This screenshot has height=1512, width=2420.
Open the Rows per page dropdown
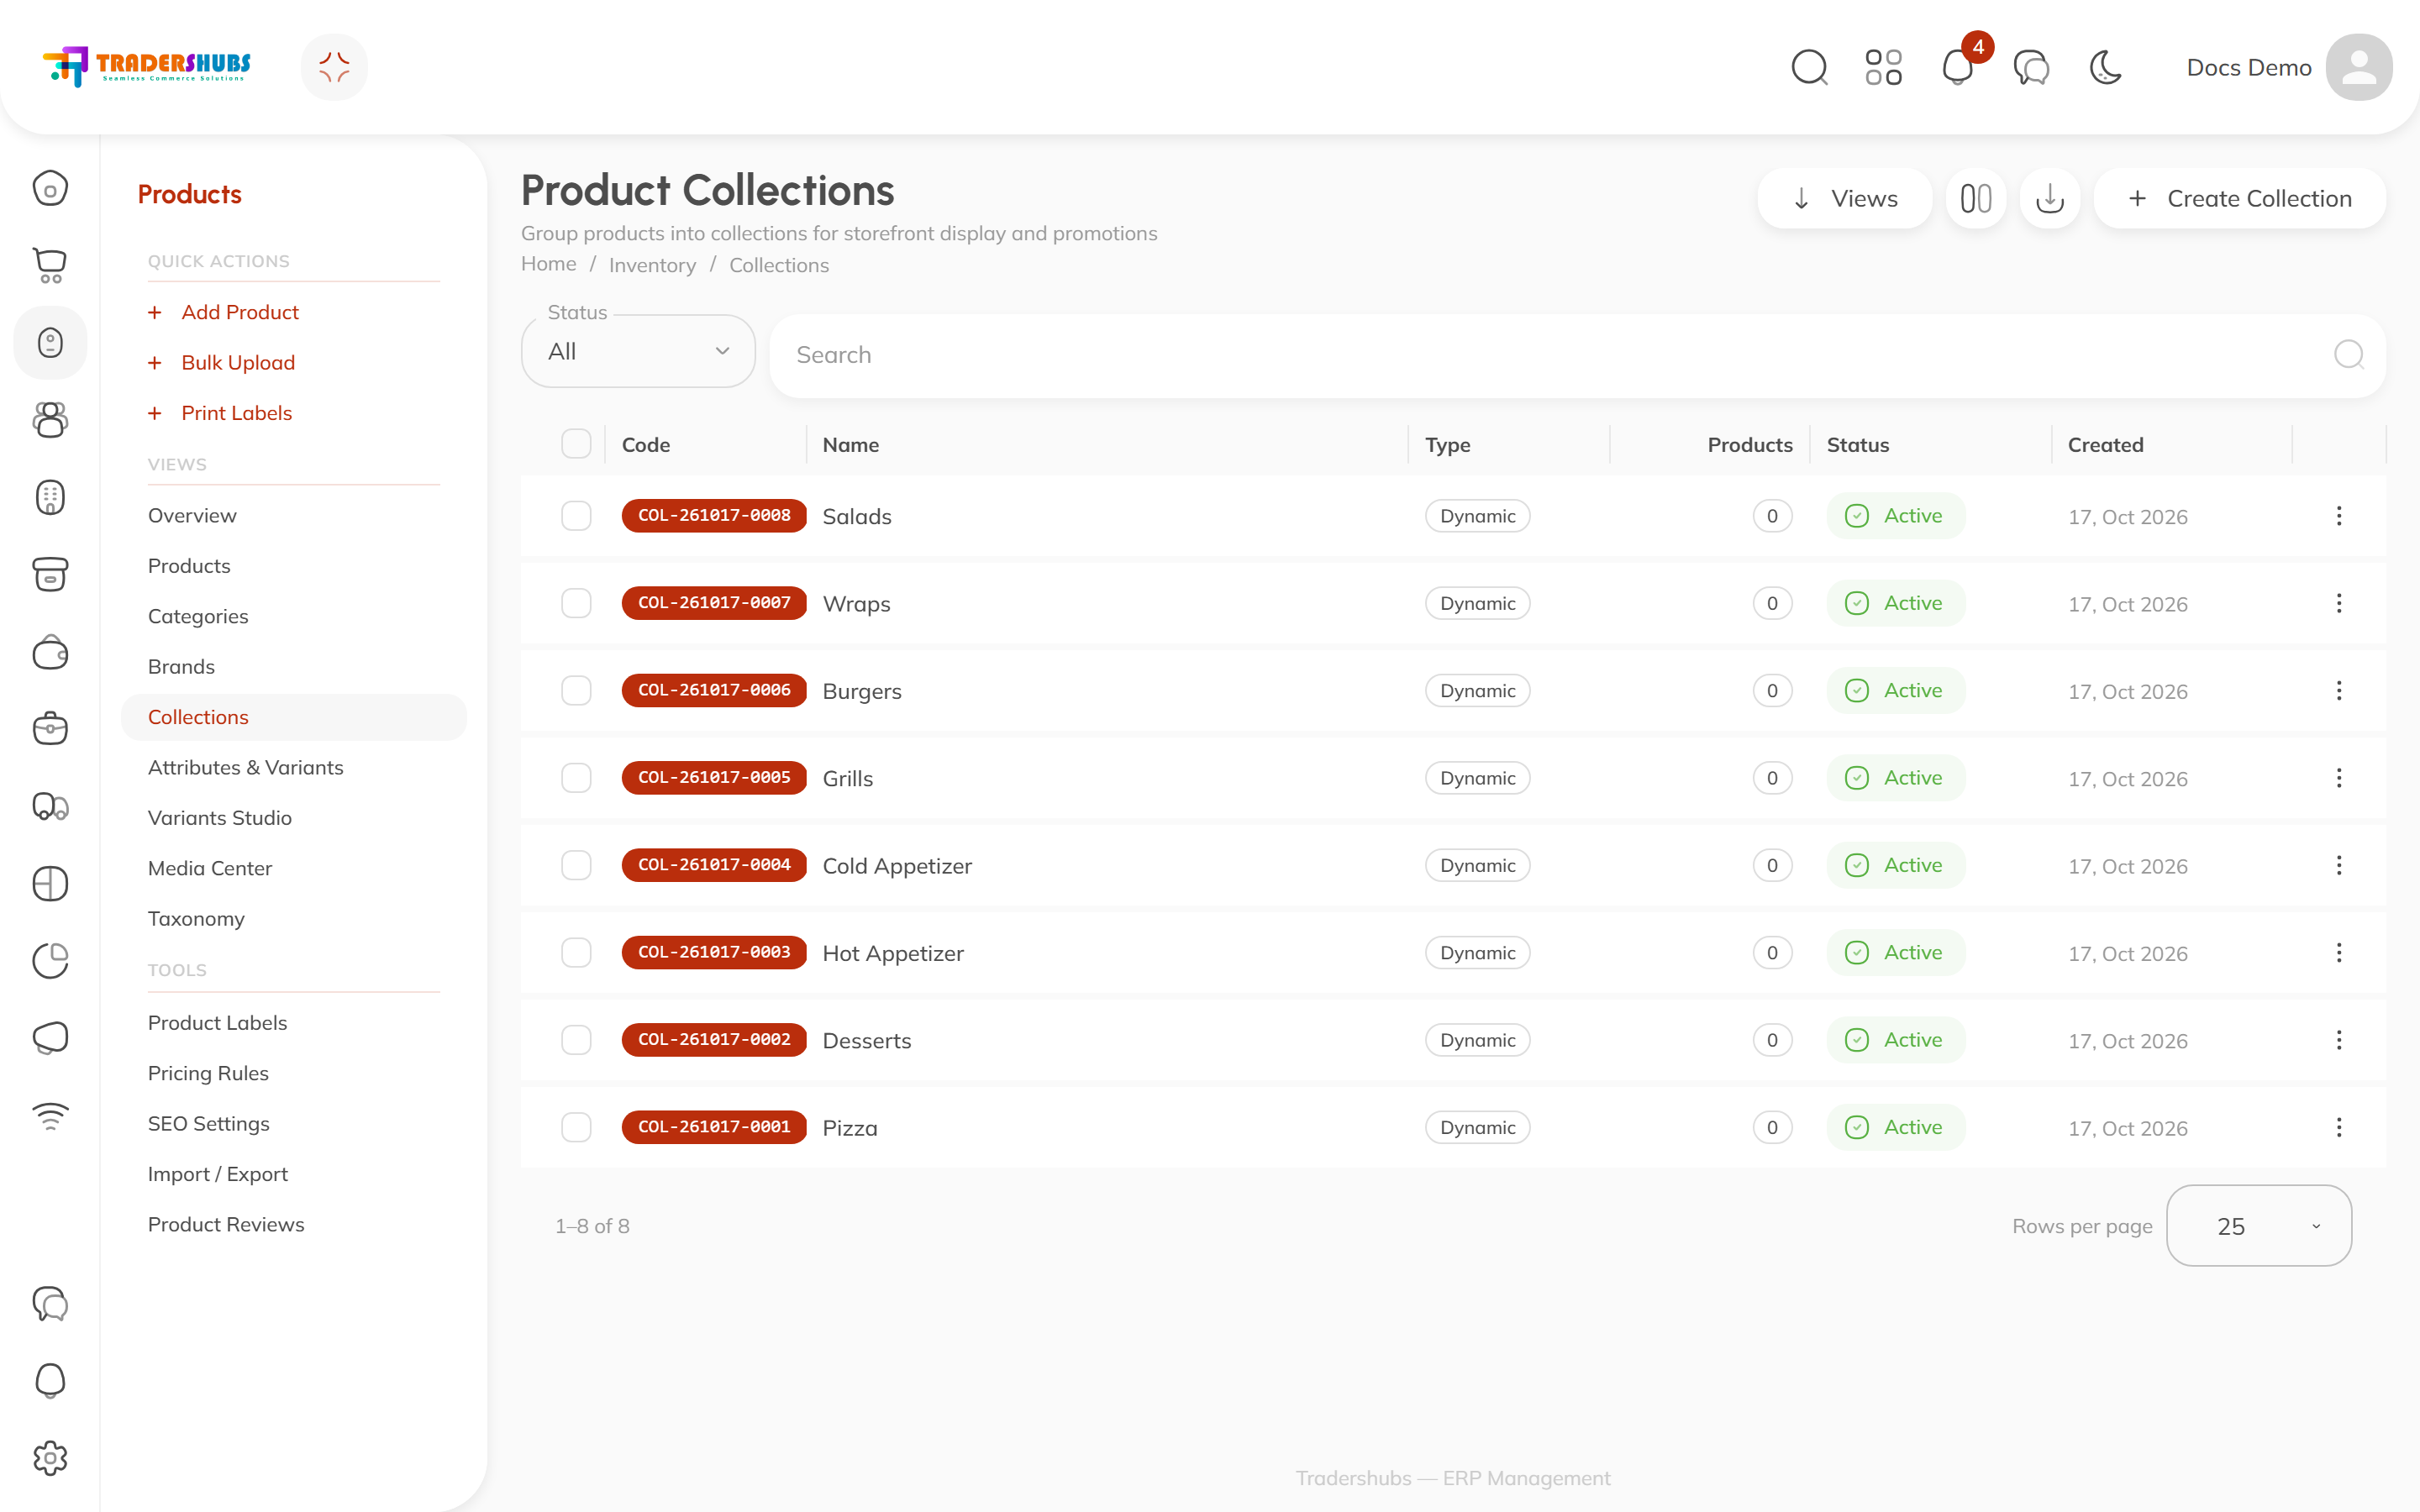pos(2259,1226)
